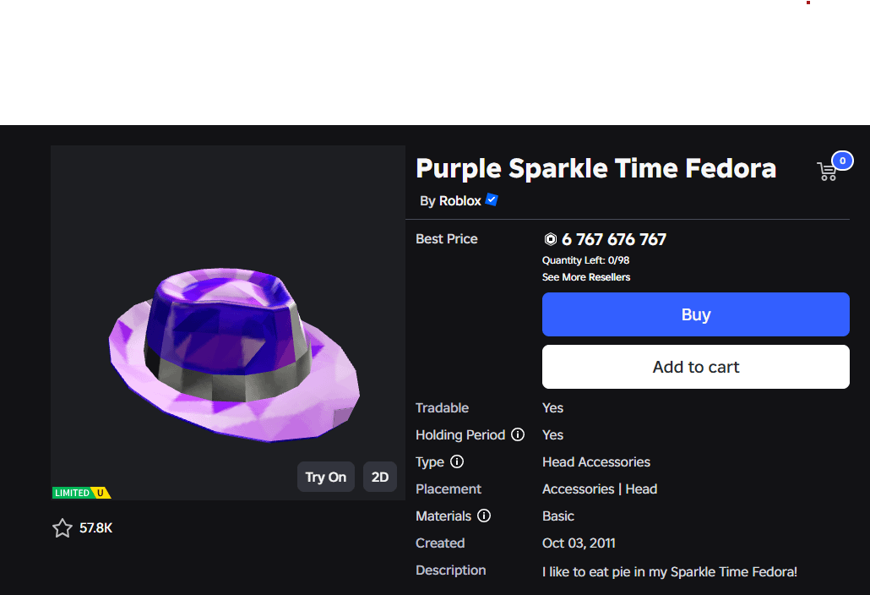Click the Robux currency icon by price
The image size is (870, 595).
[550, 239]
